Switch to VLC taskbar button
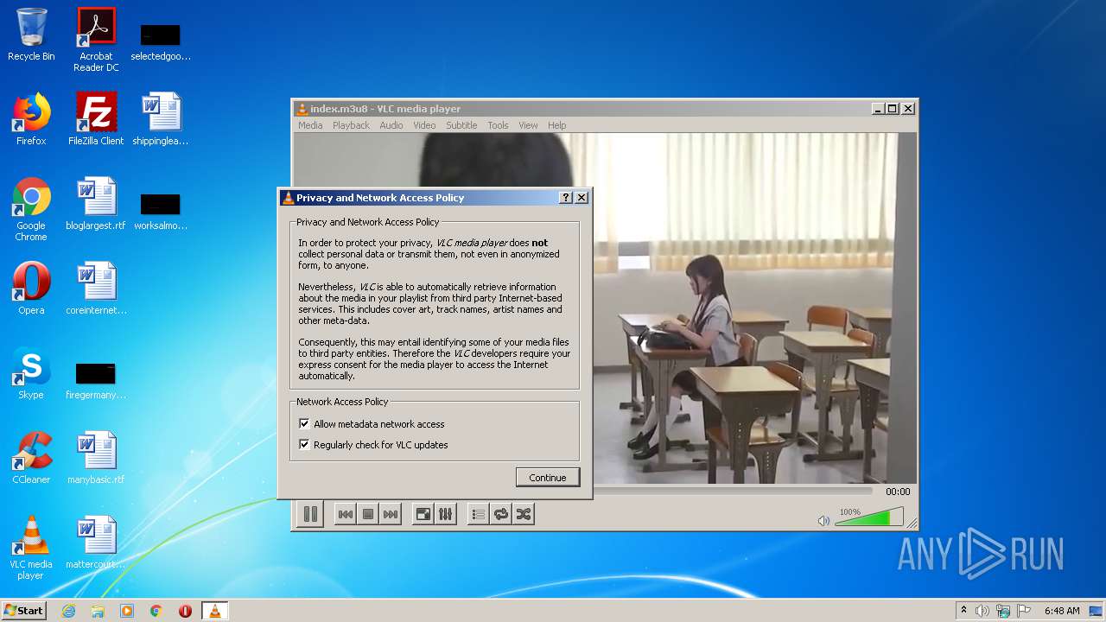The width and height of the screenshot is (1106, 622). (215, 611)
